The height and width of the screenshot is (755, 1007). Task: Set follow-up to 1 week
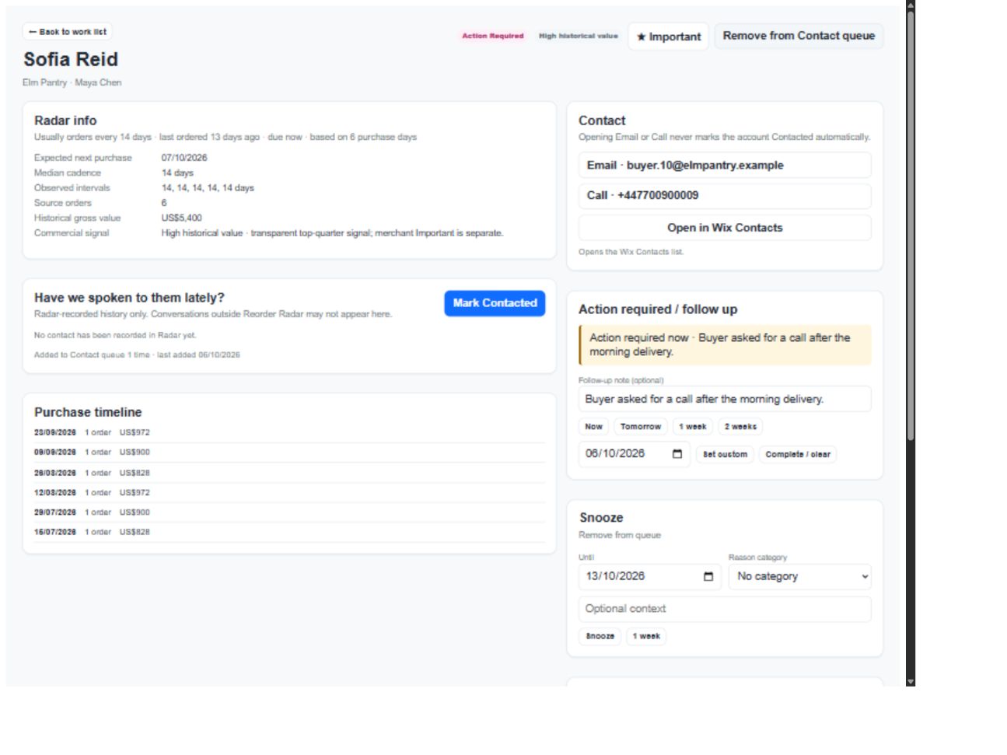(x=692, y=427)
